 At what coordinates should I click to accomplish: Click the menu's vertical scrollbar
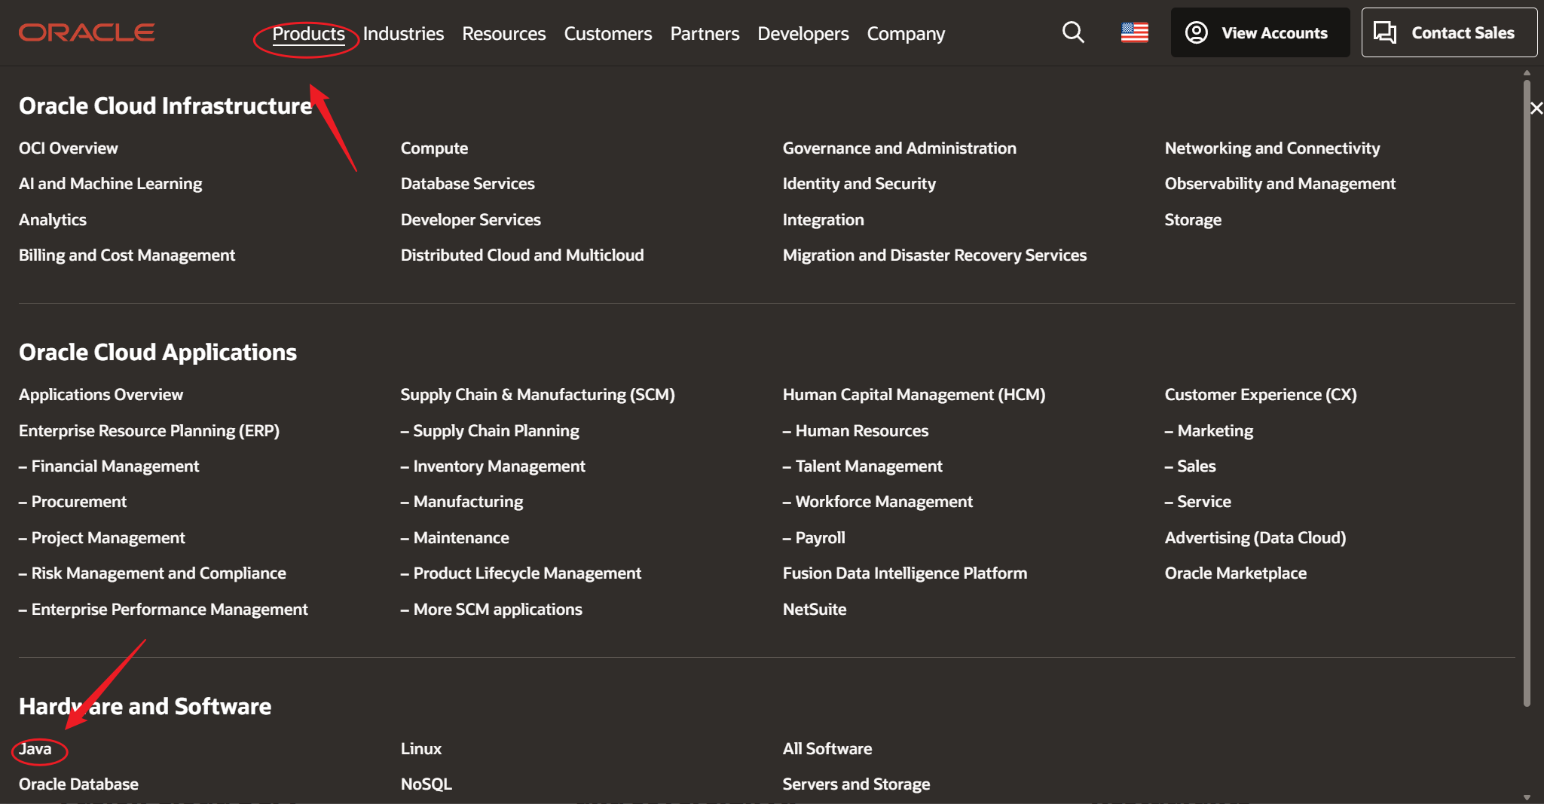point(1527,392)
